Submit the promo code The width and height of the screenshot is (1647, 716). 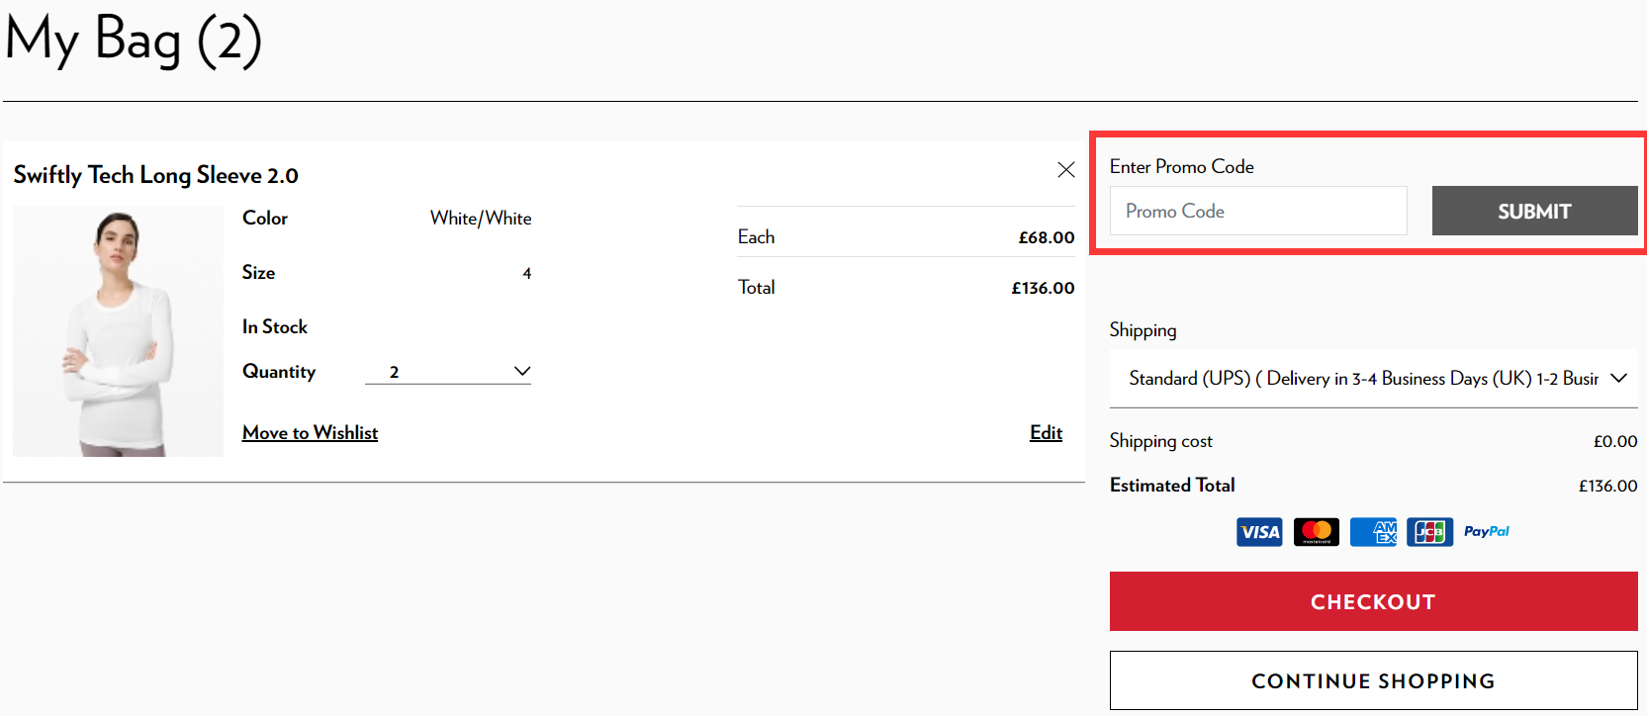[x=1534, y=211]
